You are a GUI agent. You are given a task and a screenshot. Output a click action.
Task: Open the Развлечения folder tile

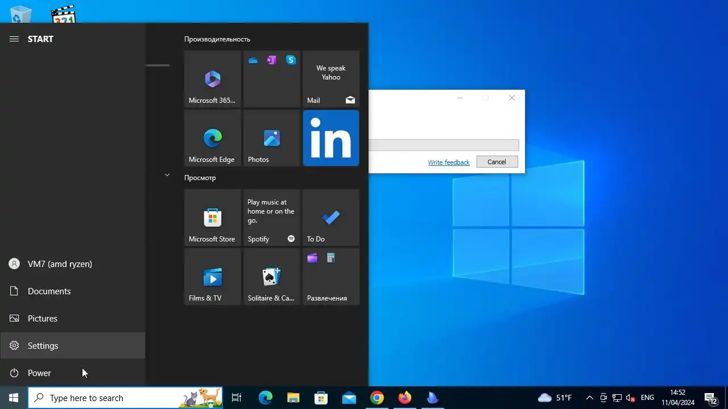331,277
